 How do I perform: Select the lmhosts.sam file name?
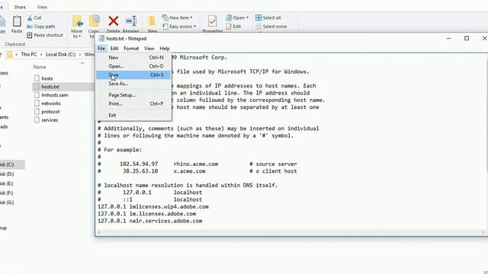[55, 95]
